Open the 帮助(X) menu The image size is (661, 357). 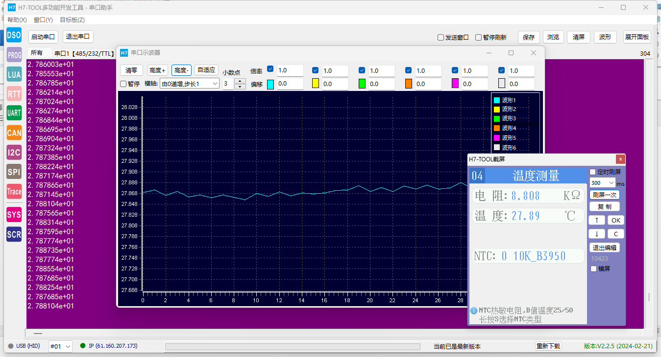[x=17, y=20]
